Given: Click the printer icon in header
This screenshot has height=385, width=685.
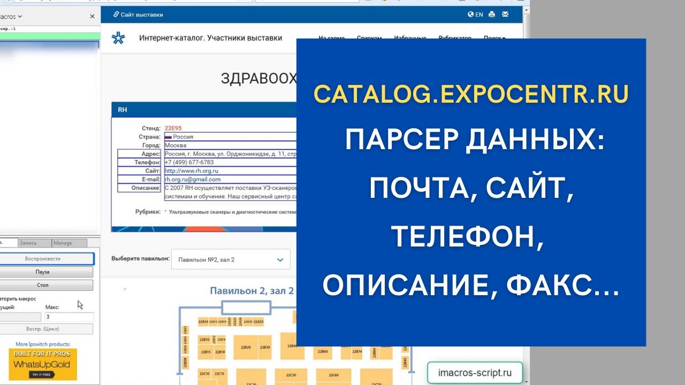Looking at the screenshot, I should coord(492,14).
